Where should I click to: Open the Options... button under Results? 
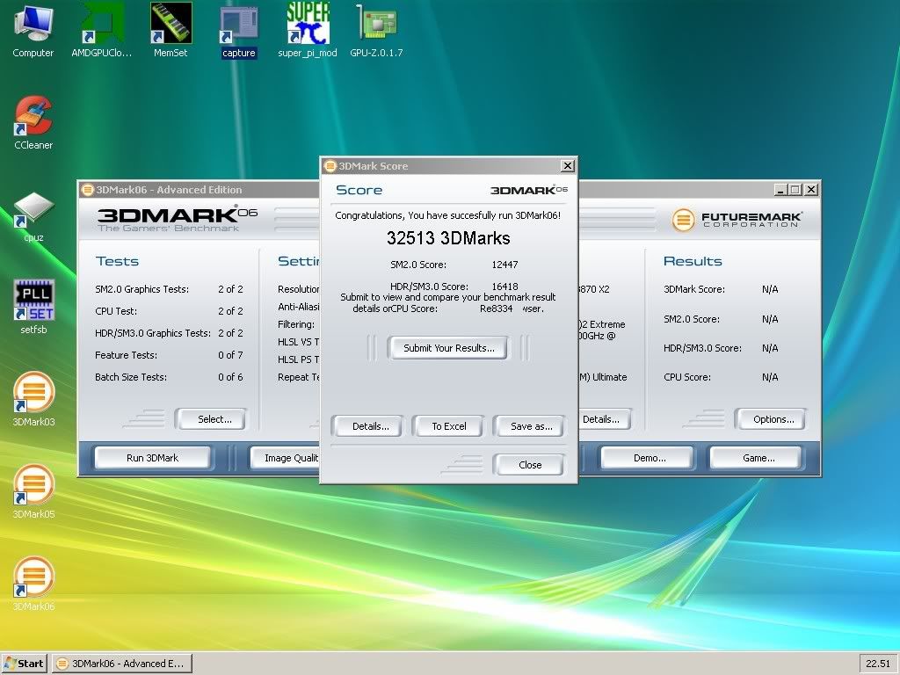pos(773,419)
